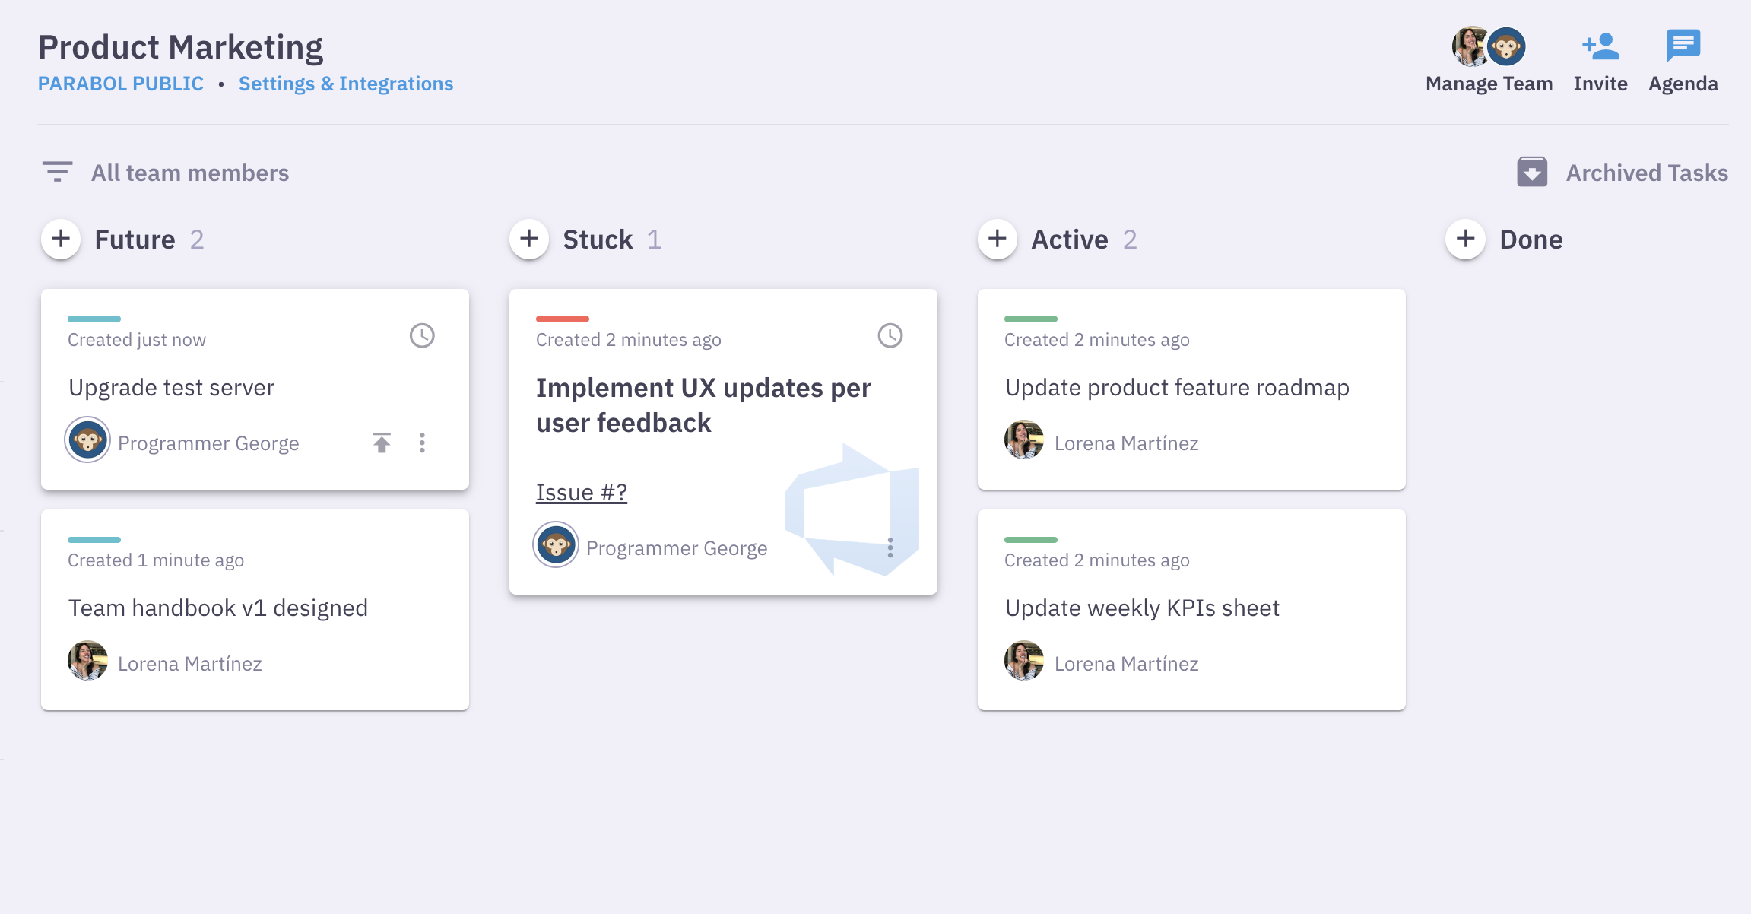This screenshot has height=914, width=1751.
Task: Add a new task to the Stuck column
Action: tap(529, 239)
